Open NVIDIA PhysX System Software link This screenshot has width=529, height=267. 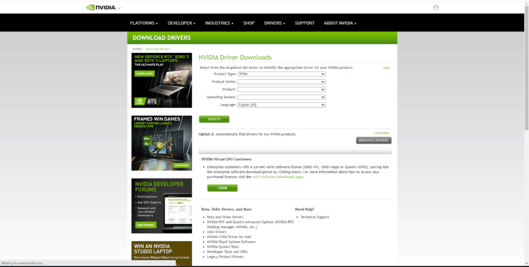coord(231,242)
